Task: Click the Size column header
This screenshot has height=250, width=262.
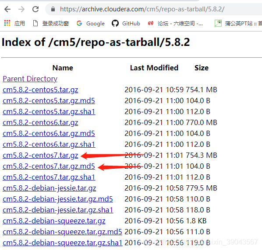Action: [x=202, y=68]
